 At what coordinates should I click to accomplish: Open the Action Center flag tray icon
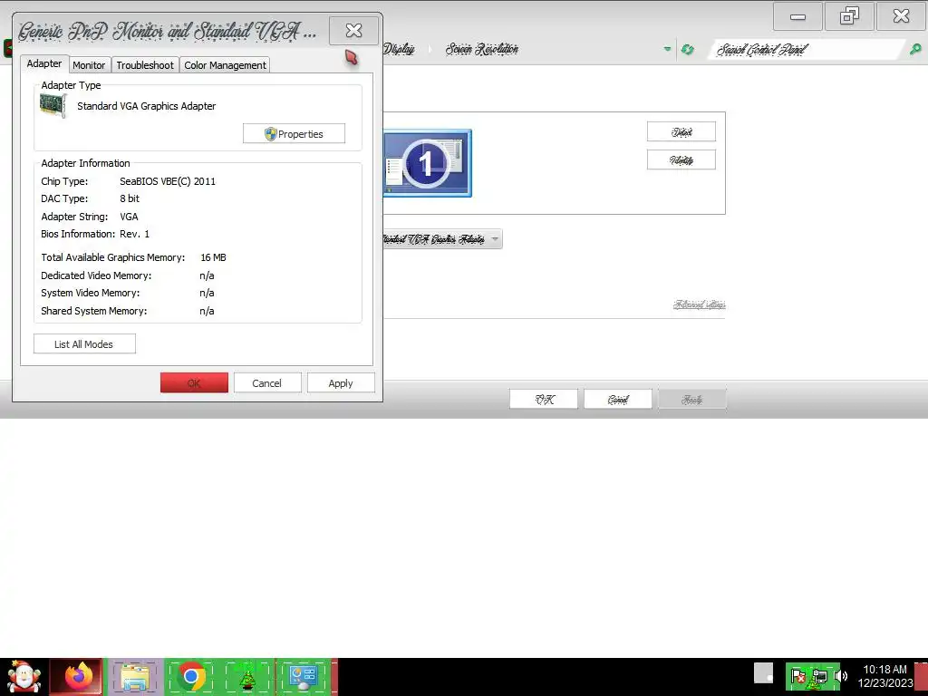pos(797,676)
